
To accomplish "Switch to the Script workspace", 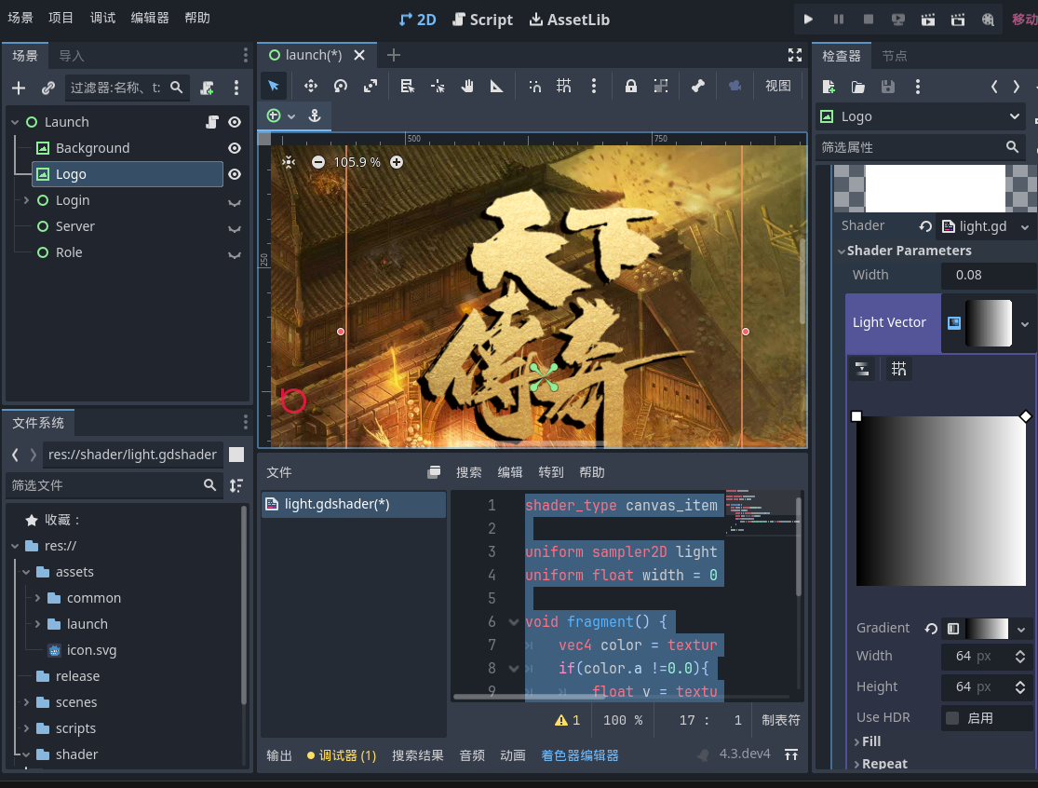I will click(482, 20).
